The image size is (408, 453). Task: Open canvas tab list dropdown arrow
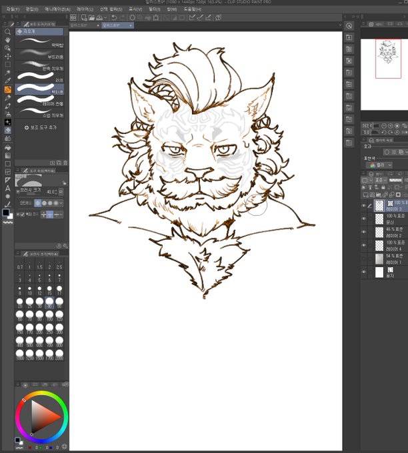[x=340, y=25]
